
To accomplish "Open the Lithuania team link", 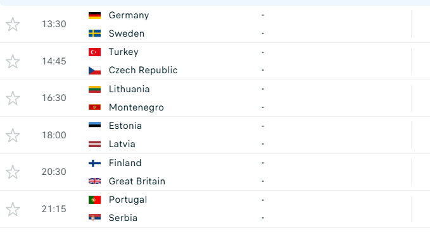I will pos(129,89).
